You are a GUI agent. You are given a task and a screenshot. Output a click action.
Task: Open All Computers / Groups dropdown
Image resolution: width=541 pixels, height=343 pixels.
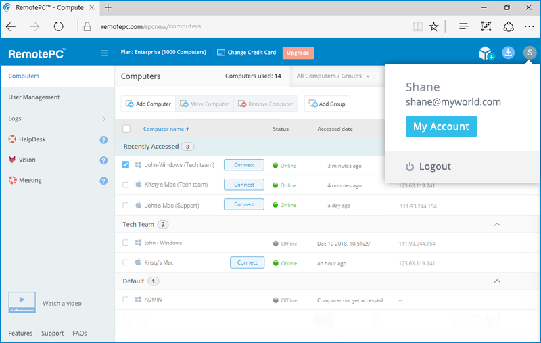pyautogui.click(x=333, y=76)
